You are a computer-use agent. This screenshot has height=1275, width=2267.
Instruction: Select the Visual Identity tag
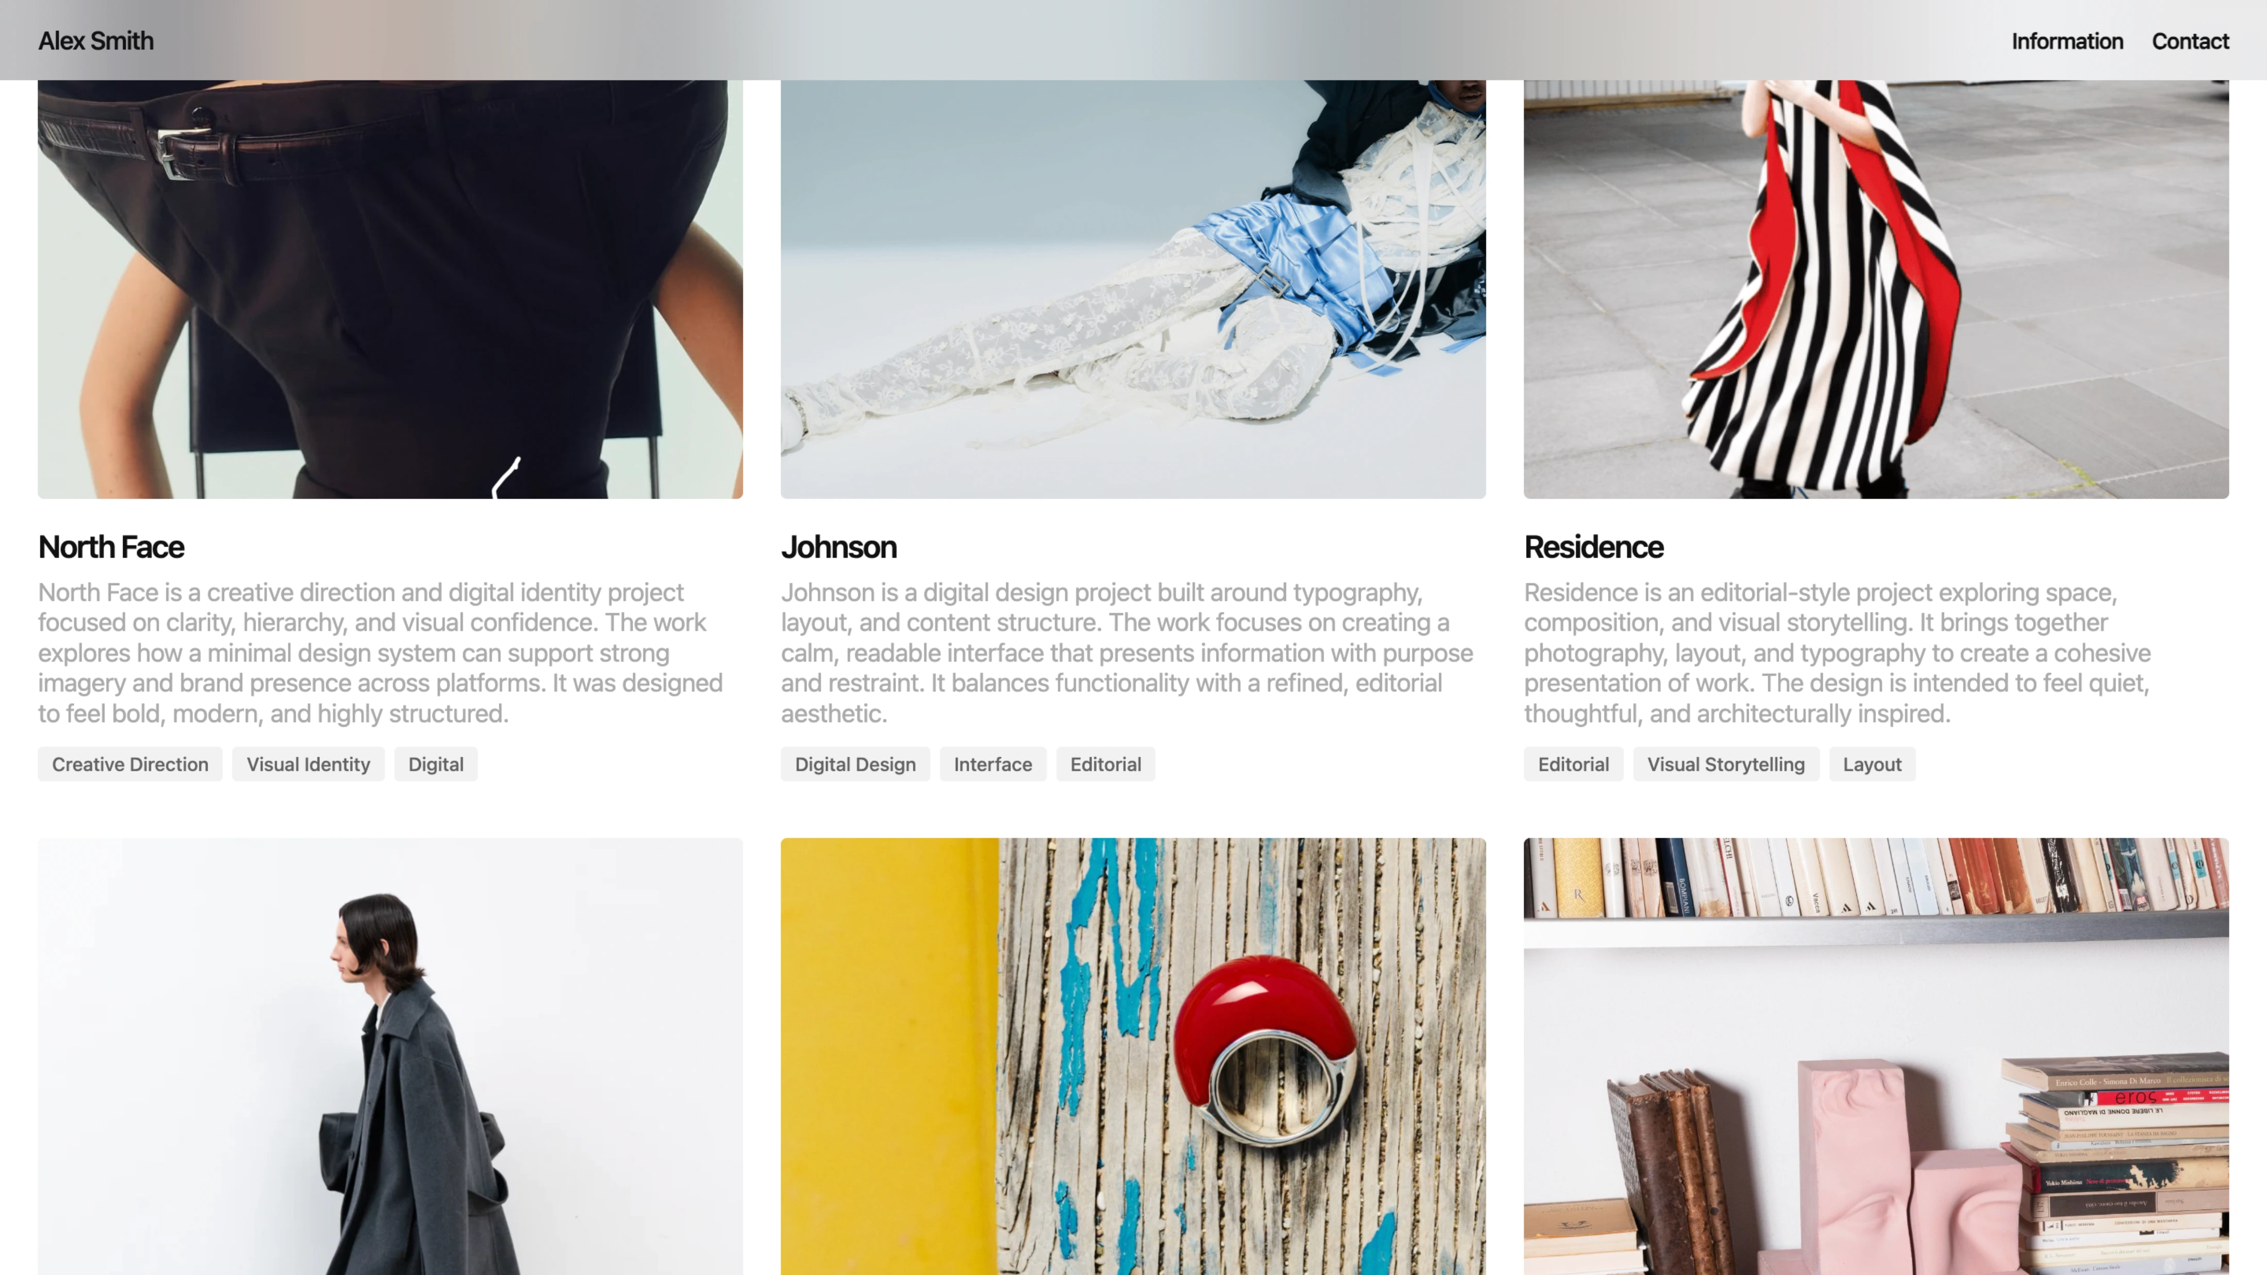tap(308, 764)
